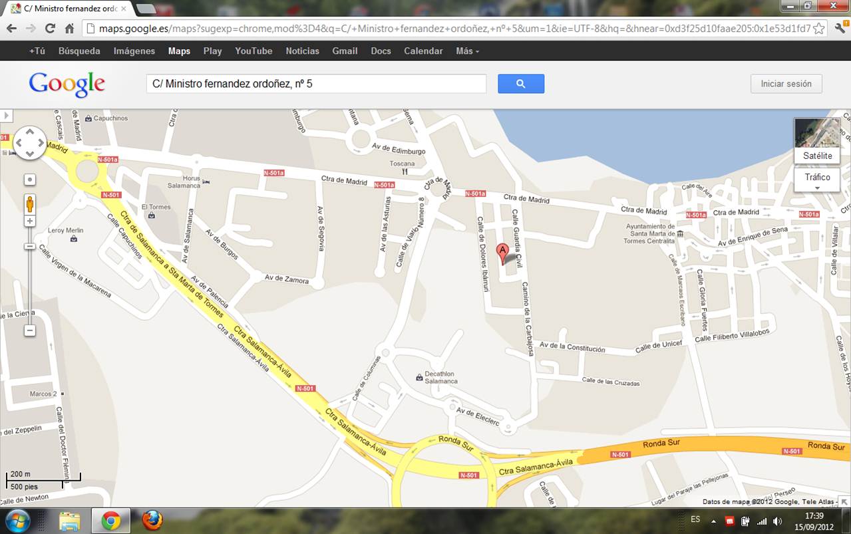This screenshot has height=534, width=851.
Task: Go to Chrome home page icon
Action: (69, 29)
